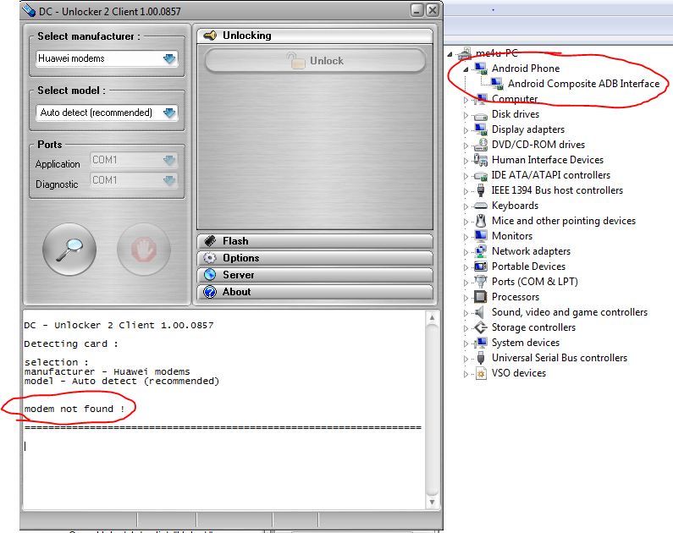Open the Flash panel
Screen dimensions: 673x533
coord(315,241)
